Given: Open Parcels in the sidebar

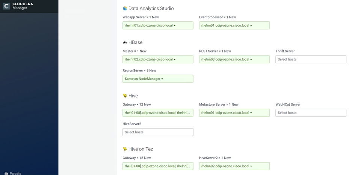Looking at the screenshot, I should (13, 173).
